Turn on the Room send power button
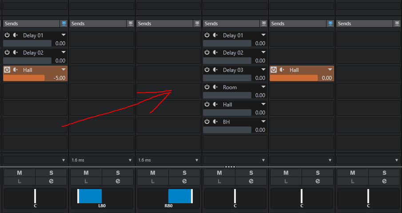Screen dimensions: 402x213 point(207,87)
